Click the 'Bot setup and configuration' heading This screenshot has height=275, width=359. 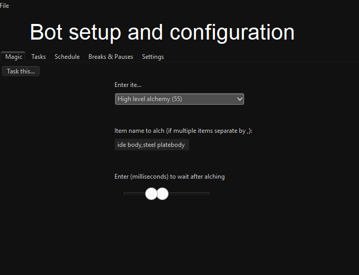click(x=162, y=32)
